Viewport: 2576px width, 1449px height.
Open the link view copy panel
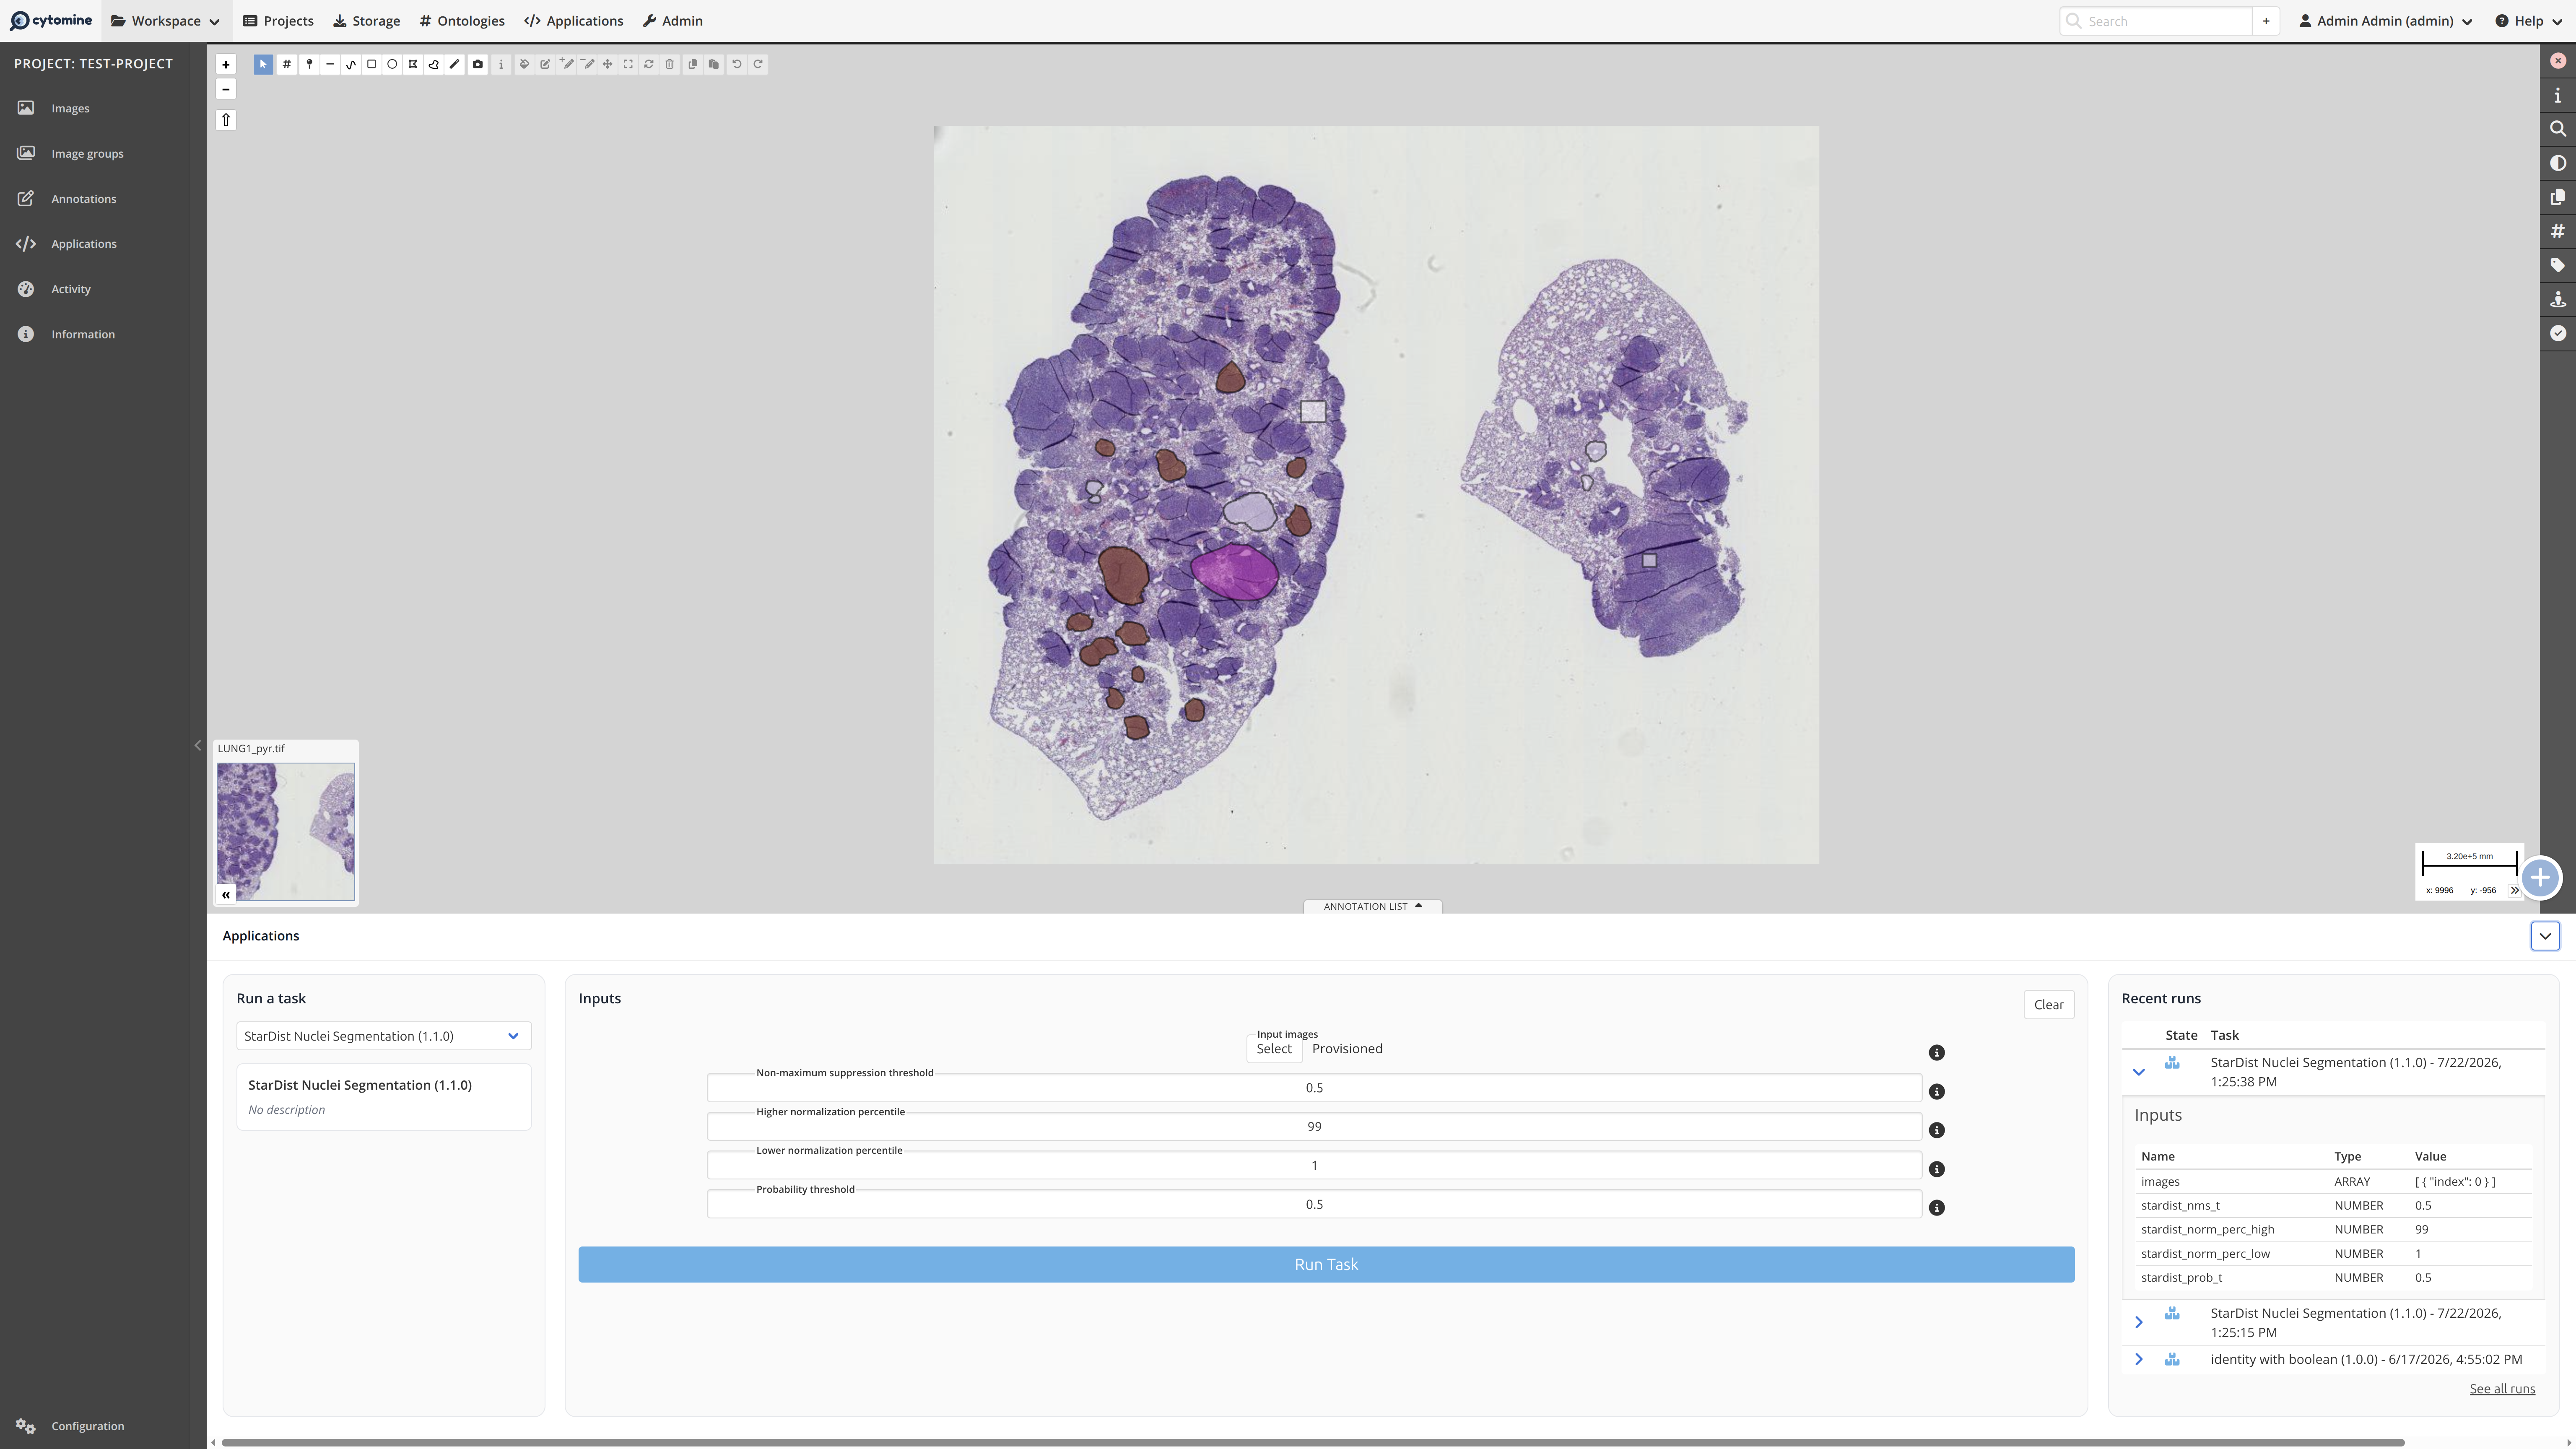(x=2558, y=197)
